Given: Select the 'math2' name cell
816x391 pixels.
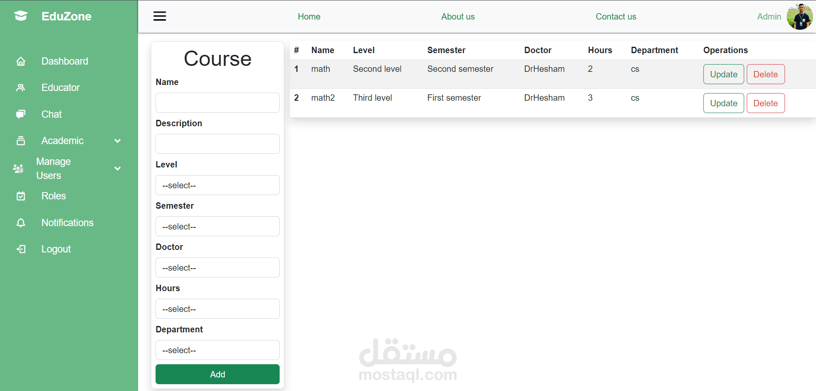Looking at the screenshot, I should [x=323, y=98].
